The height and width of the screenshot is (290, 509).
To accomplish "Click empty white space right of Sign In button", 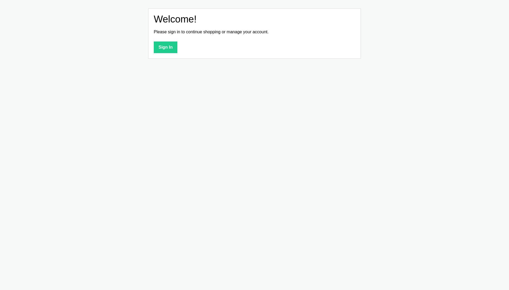I will tap(265, 47).
